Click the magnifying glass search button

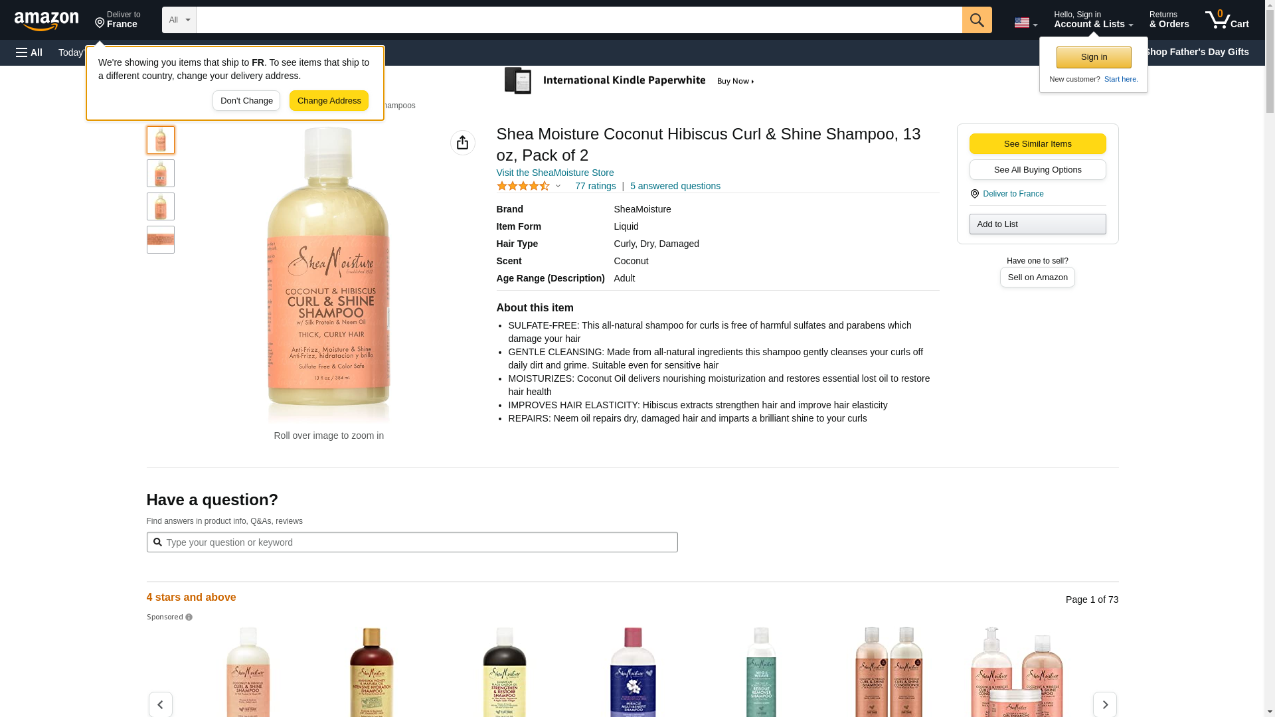click(x=976, y=20)
